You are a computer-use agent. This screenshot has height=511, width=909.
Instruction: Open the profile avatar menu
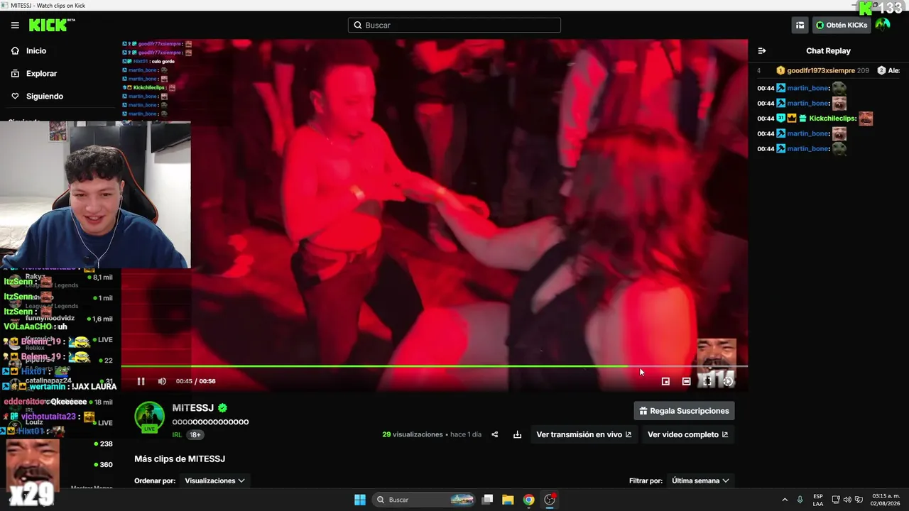pos(883,25)
